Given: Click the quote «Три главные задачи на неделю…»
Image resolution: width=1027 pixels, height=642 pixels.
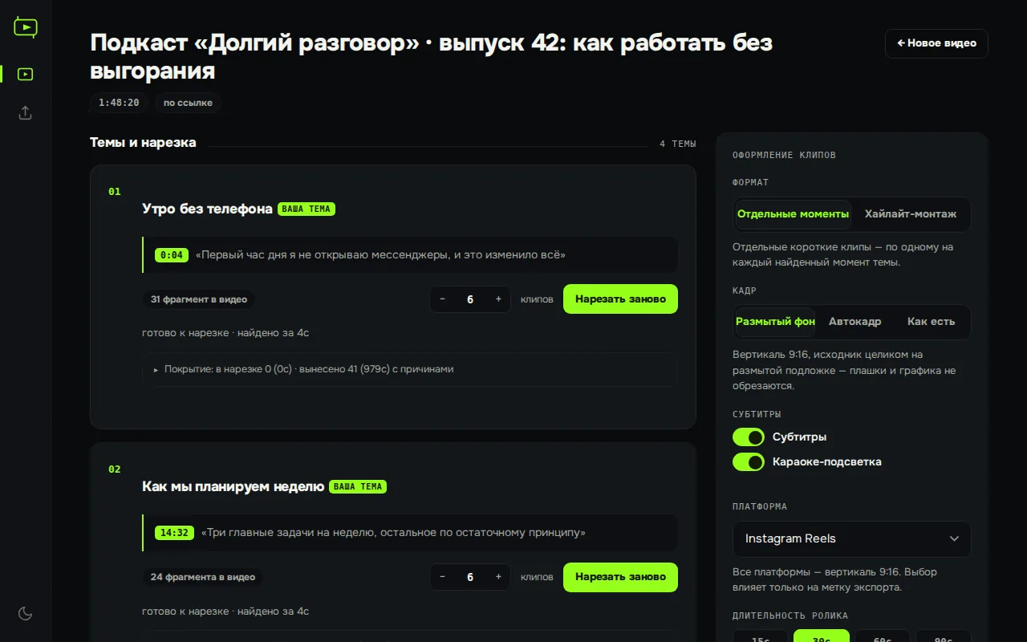Looking at the screenshot, I should [393, 533].
